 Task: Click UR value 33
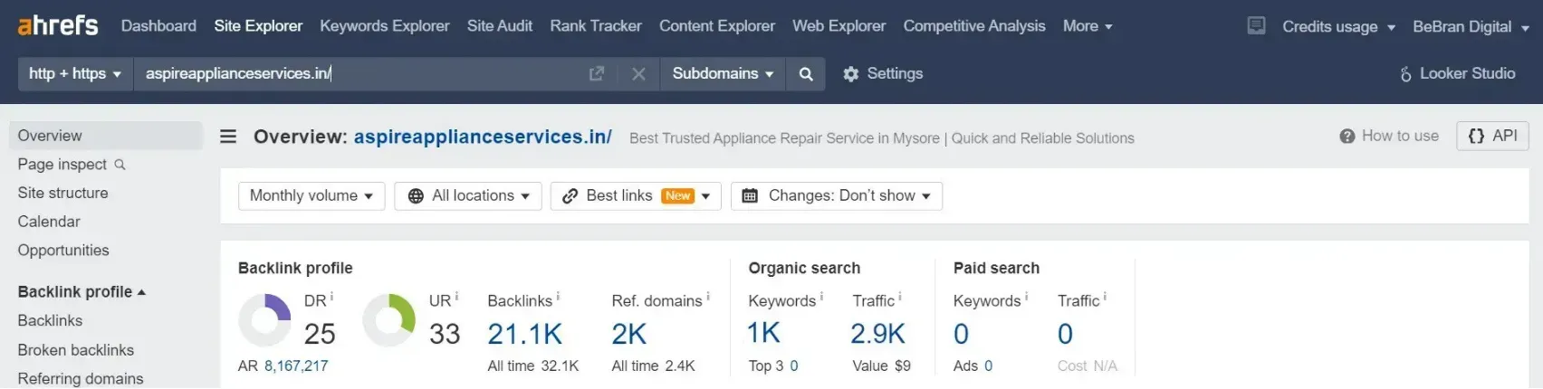(x=445, y=334)
